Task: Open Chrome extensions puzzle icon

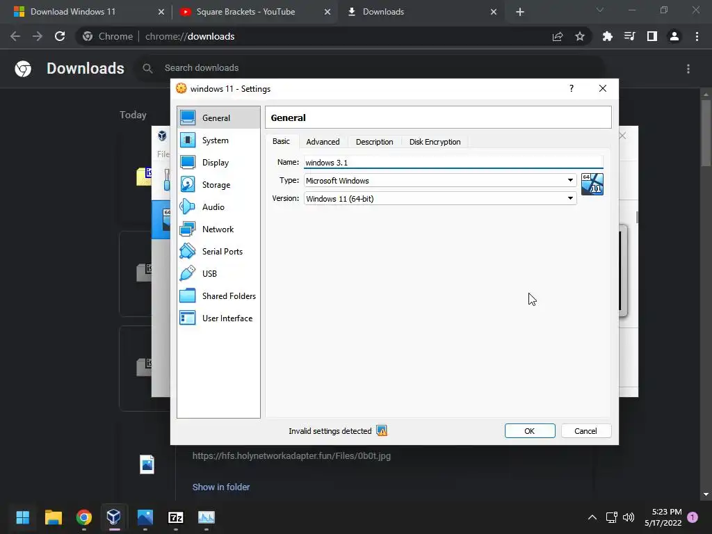Action: click(x=607, y=36)
